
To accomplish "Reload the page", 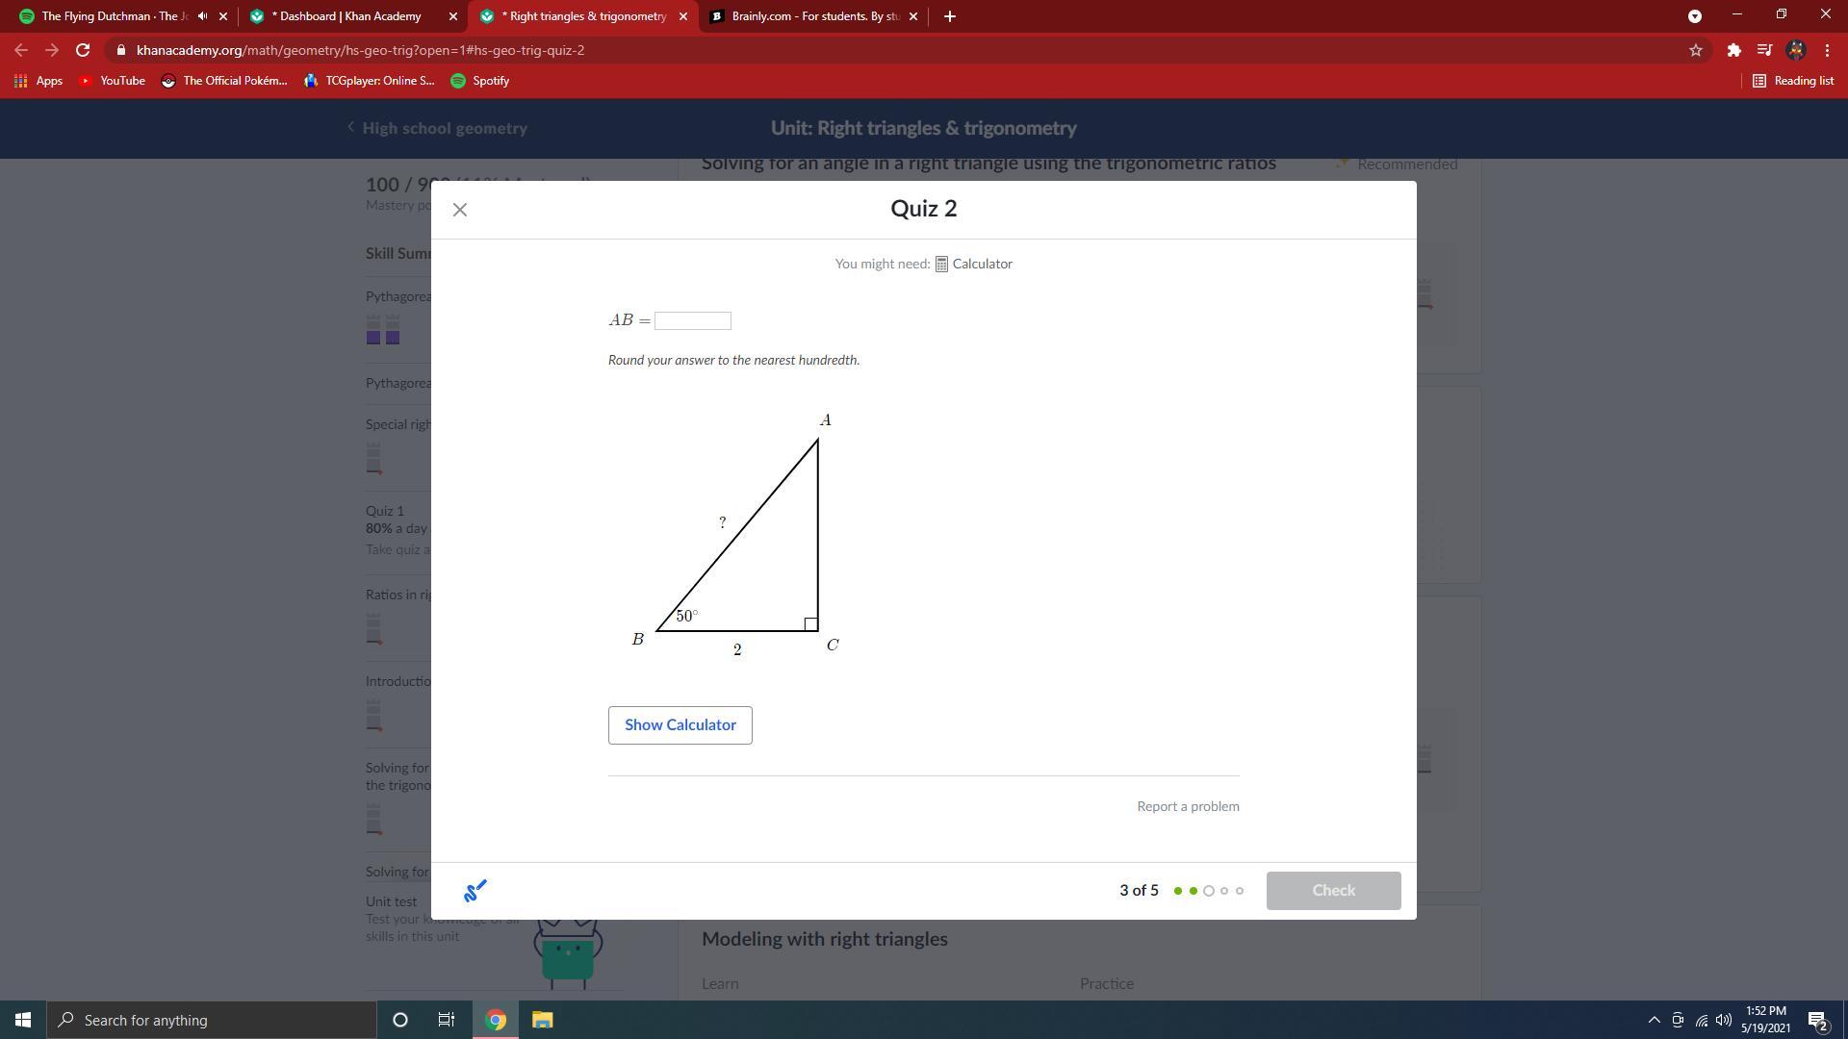I will point(83,50).
